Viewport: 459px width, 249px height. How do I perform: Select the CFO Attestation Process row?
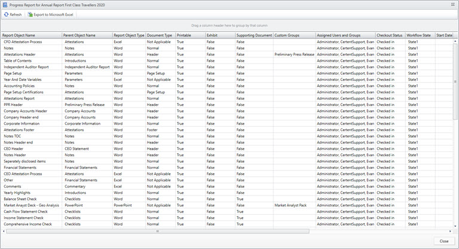pyautogui.click(x=227, y=42)
